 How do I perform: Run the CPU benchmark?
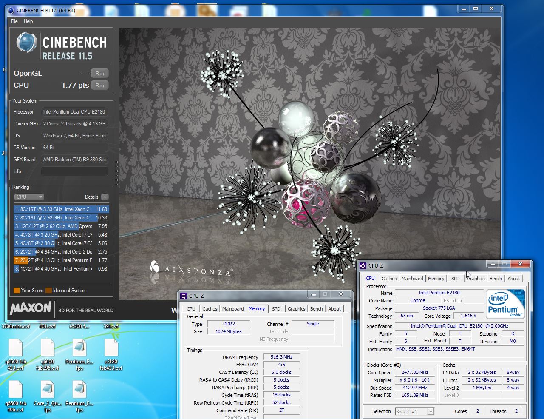(x=100, y=86)
